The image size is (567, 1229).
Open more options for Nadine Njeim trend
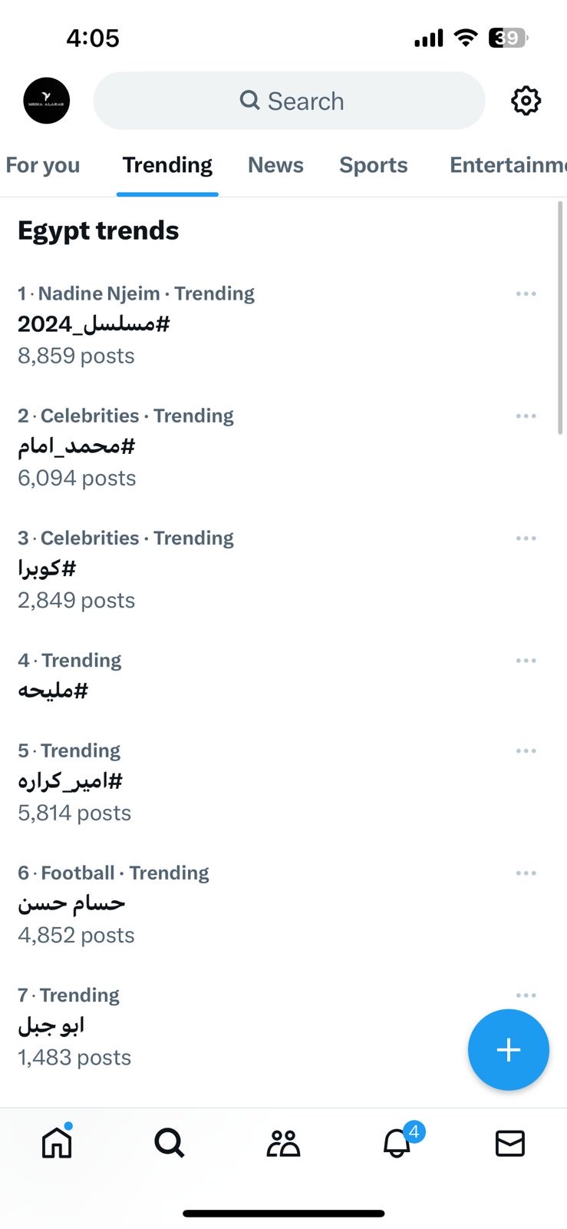click(x=526, y=294)
